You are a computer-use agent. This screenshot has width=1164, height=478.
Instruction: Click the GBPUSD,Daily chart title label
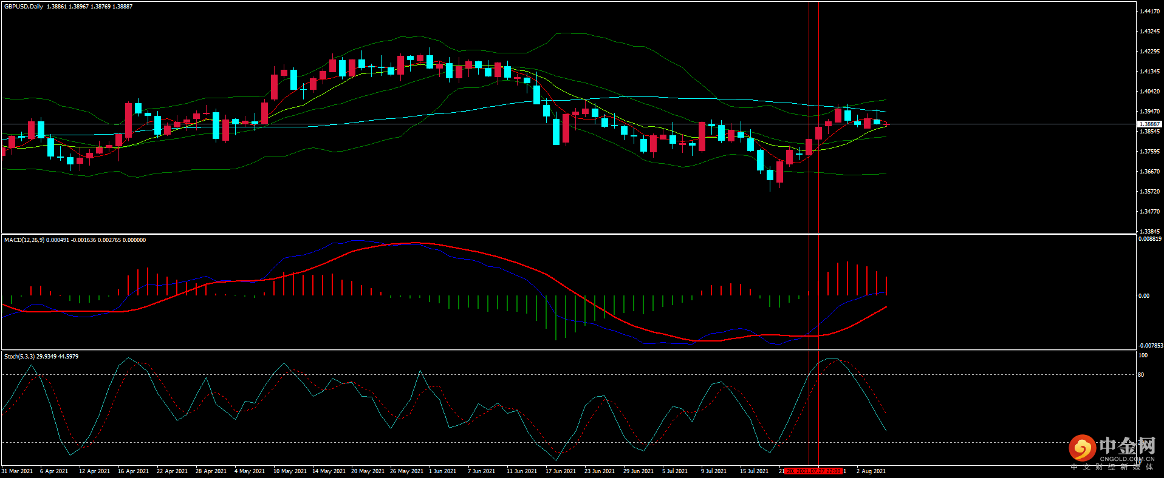pyautogui.click(x=24, y=7)
